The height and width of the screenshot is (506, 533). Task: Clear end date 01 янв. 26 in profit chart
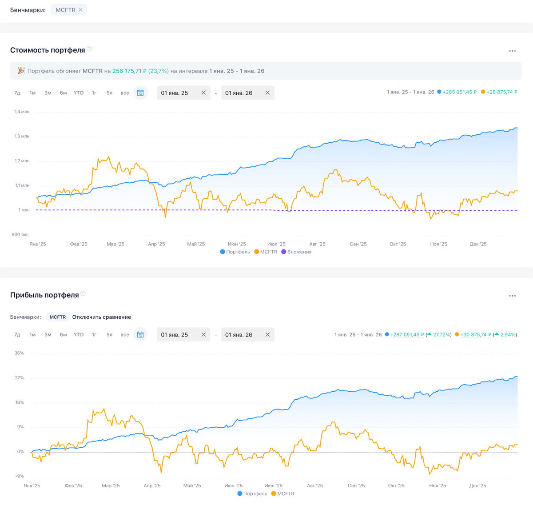pyautogui.click(x=267, y=335)
